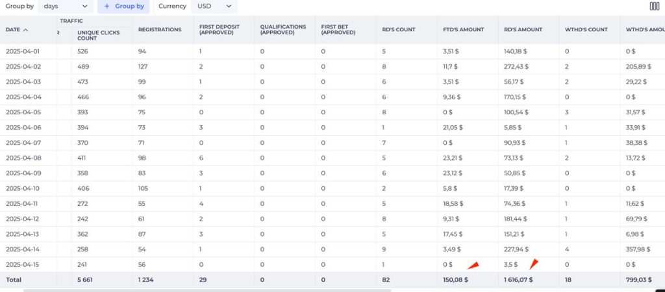Click the FIRST BET (APPROVED) header

pyautogui.click(x=338, y=30)
